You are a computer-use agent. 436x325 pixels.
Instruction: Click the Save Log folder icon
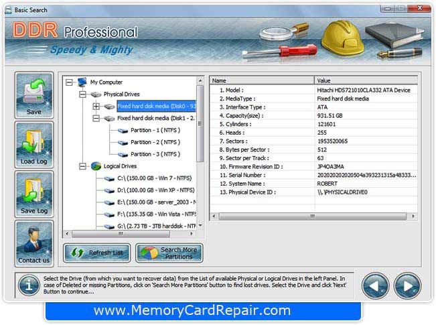(x=34, y=194)
